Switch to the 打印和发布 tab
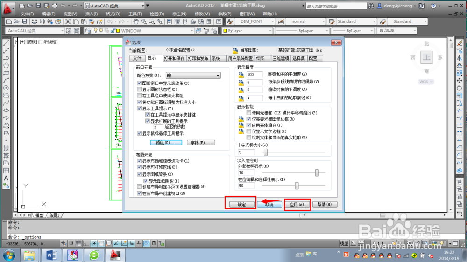 198,58
